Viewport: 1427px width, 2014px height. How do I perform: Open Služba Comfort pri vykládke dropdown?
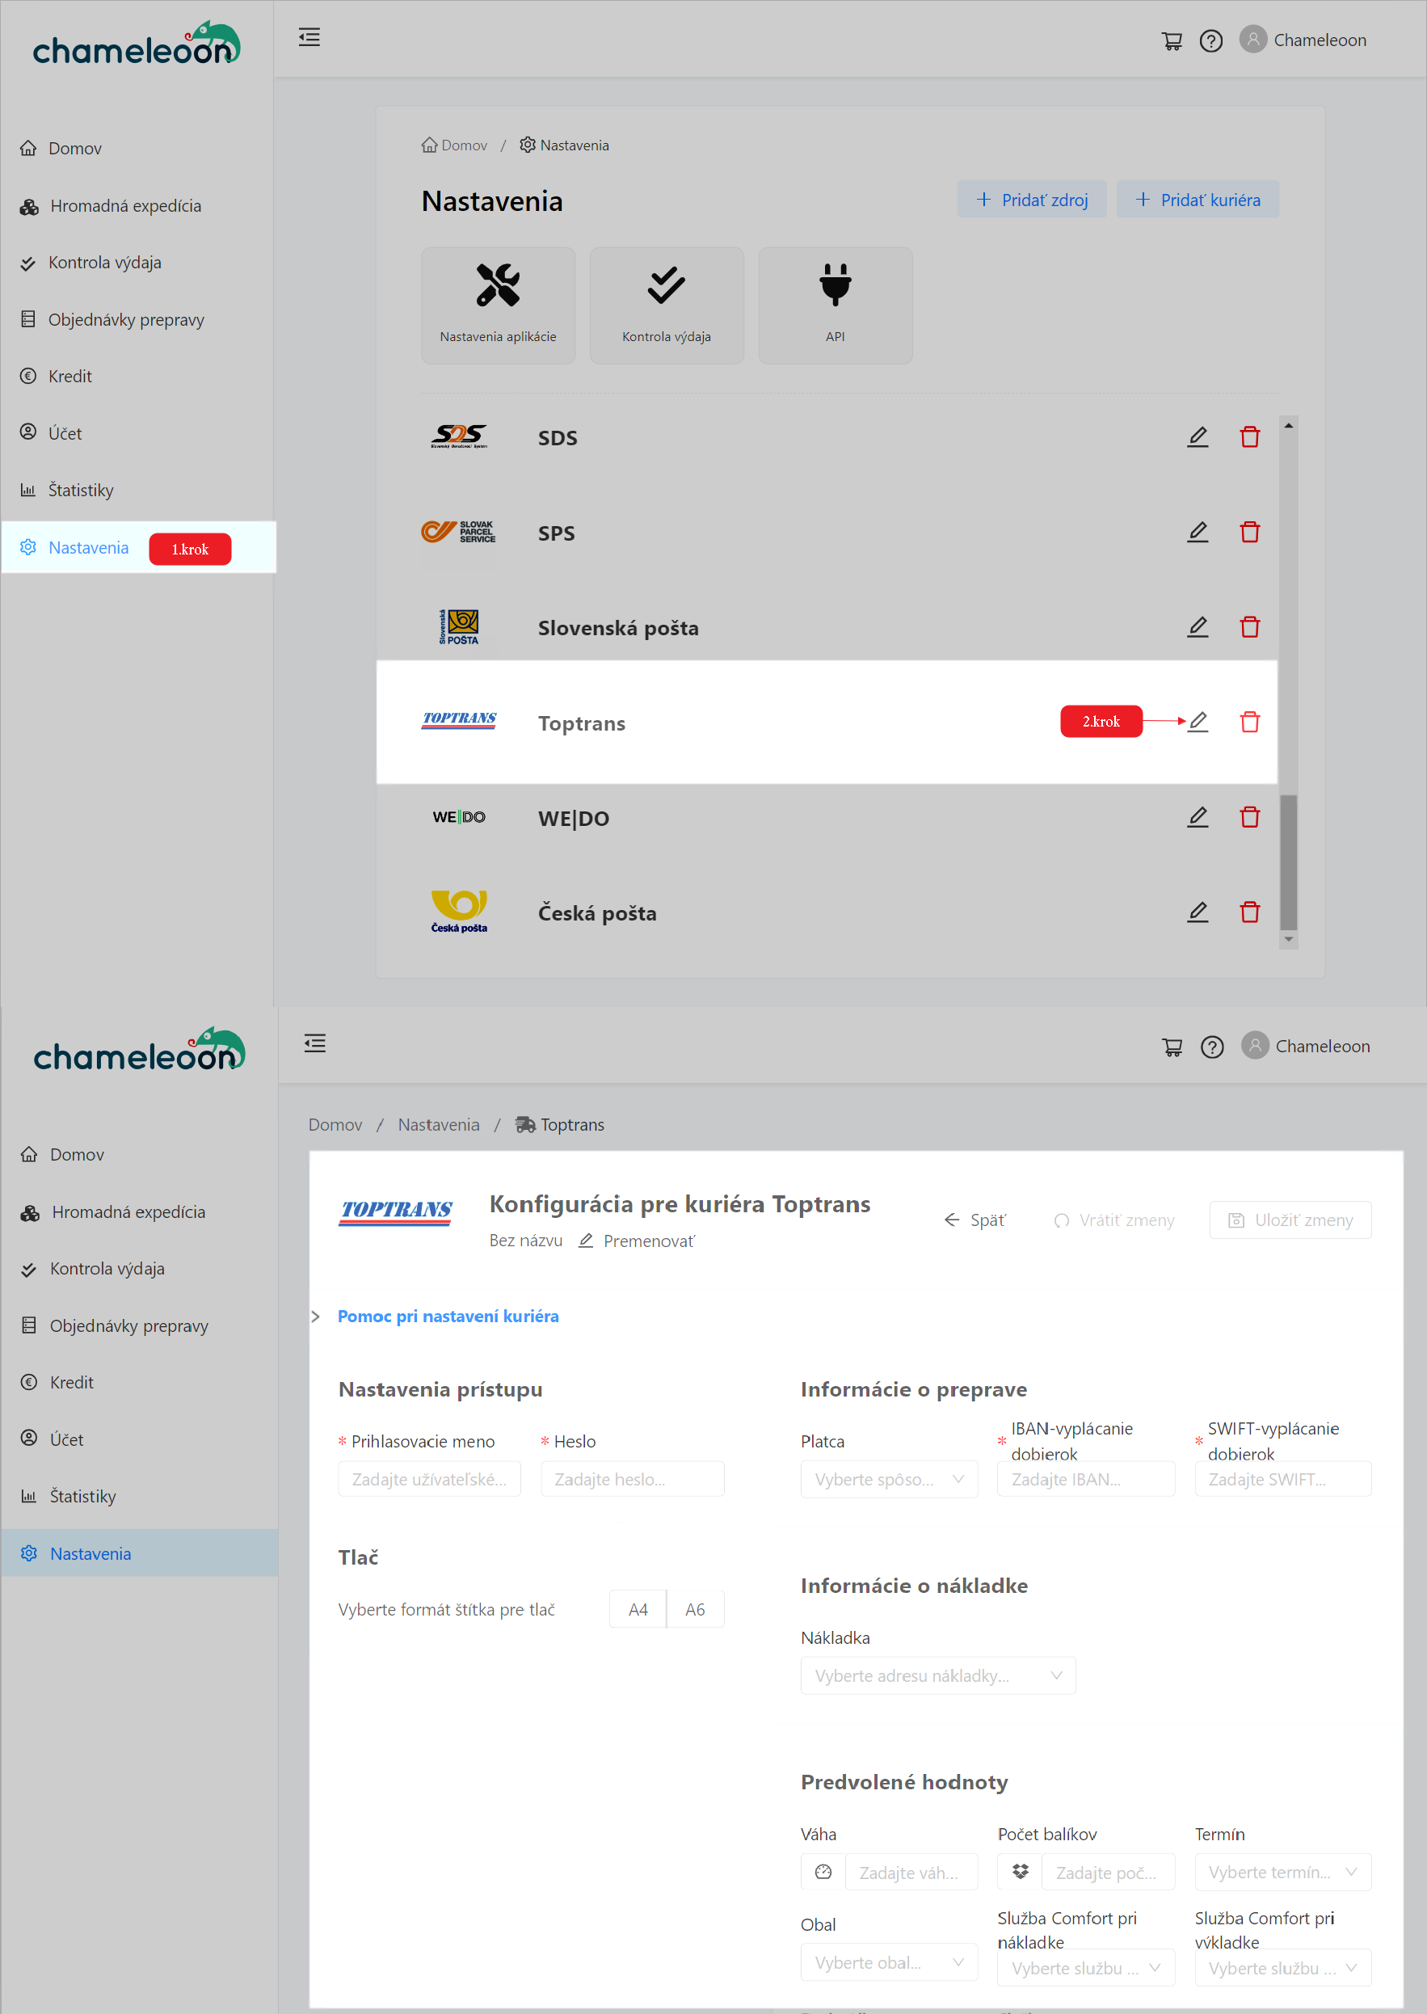[1283, 1968]
